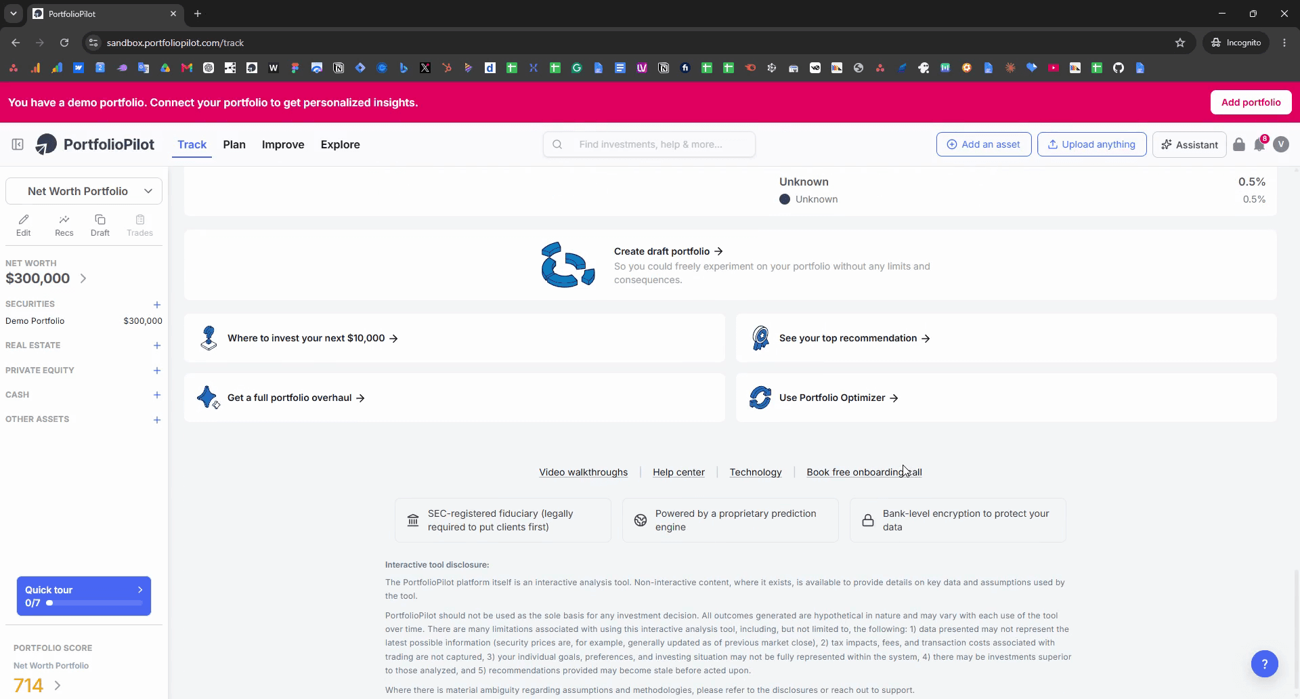This screenshot has width=1300, height=699.
Task: Click the Upload anything button
Action: coord(1091,144)
